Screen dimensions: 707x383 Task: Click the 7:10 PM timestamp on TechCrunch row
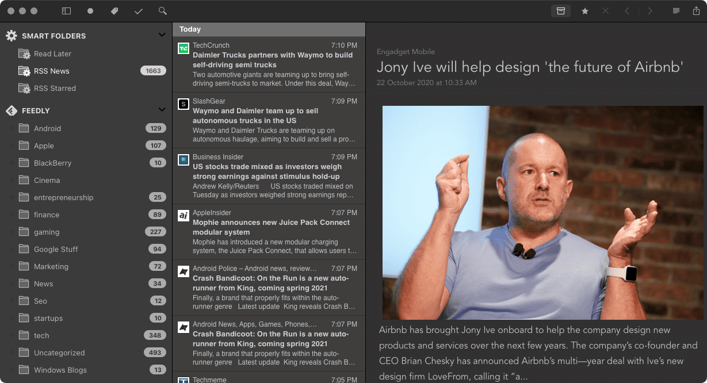[x=344, y=45]
